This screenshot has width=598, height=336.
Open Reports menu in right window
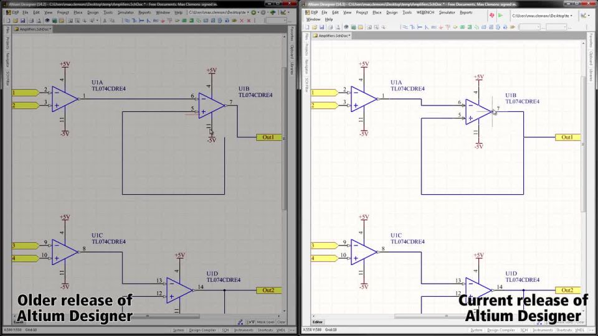pyautogui.click(x=466, y=12)
